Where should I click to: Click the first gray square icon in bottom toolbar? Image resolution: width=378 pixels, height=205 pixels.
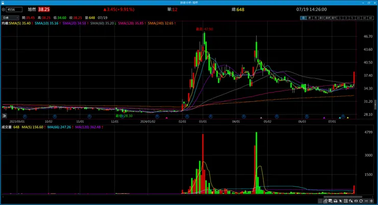pos(320,201)
